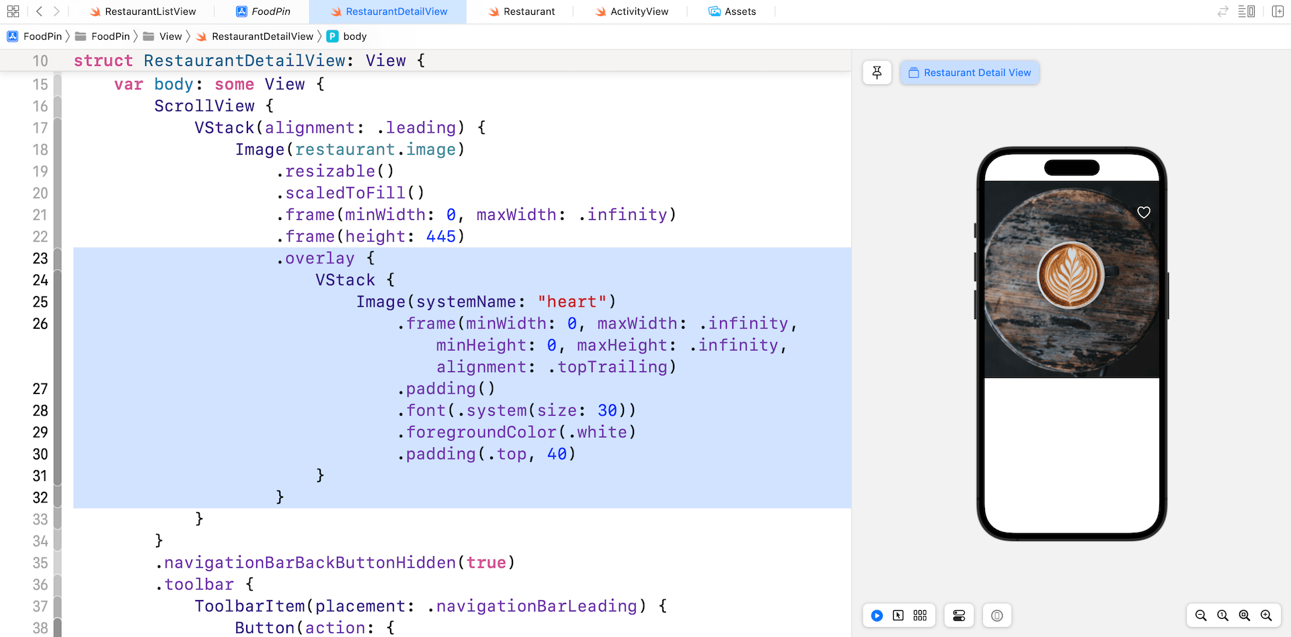Open preview device selection button
This screenshot has width=1291, height=637.
click(997, 615)
